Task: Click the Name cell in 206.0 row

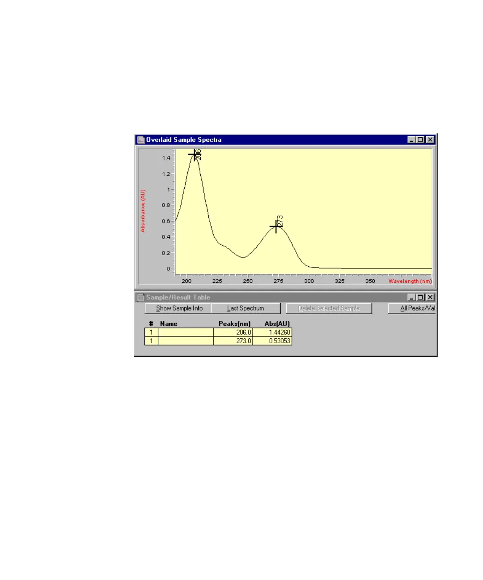Action: tap(186, 333)
